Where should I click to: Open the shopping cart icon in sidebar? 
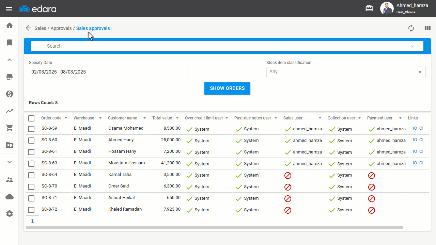pos(10,128)
